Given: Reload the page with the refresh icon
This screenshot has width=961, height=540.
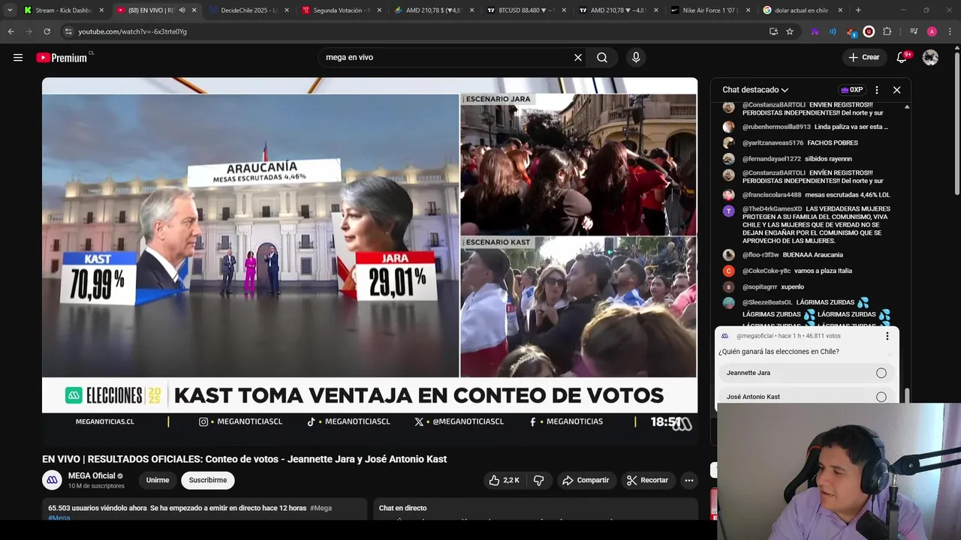Looking at the screenshot, I should click(x=47, y=31).
